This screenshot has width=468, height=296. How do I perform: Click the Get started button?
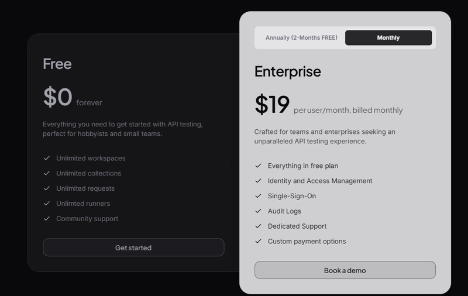133,247
